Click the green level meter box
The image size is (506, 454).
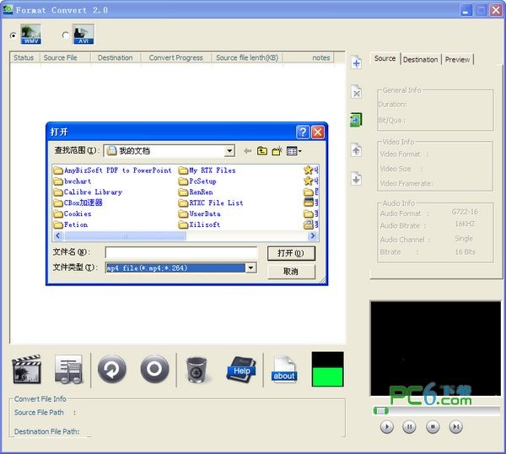point(327,369)
